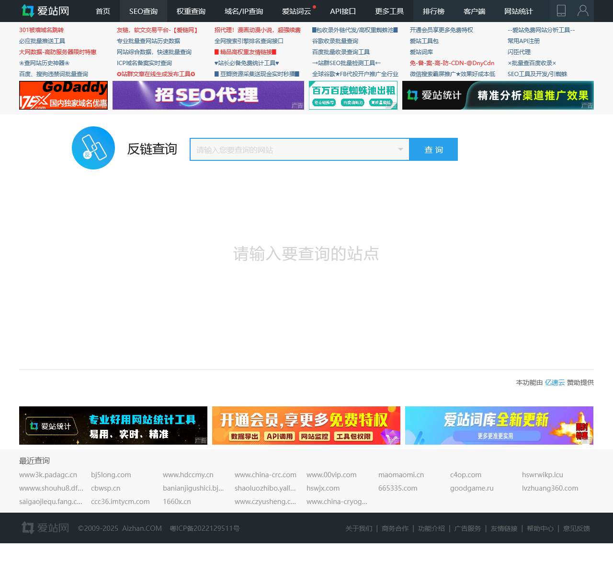Click the 百度批量收录查询工具 link
This screenshot has height=572, width=613.
341,52
